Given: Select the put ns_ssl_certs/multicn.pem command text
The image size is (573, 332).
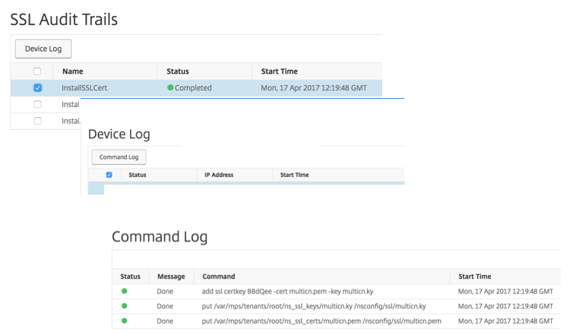Looking at the screenshot, I should tap(321, 321).
